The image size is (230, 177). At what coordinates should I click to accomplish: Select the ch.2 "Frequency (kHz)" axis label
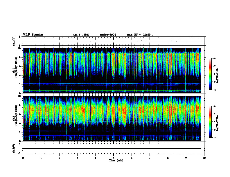pos(16,115)
